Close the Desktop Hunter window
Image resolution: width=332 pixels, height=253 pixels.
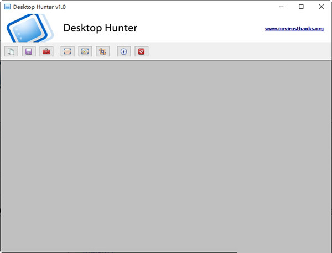click(x=321, y=7)
